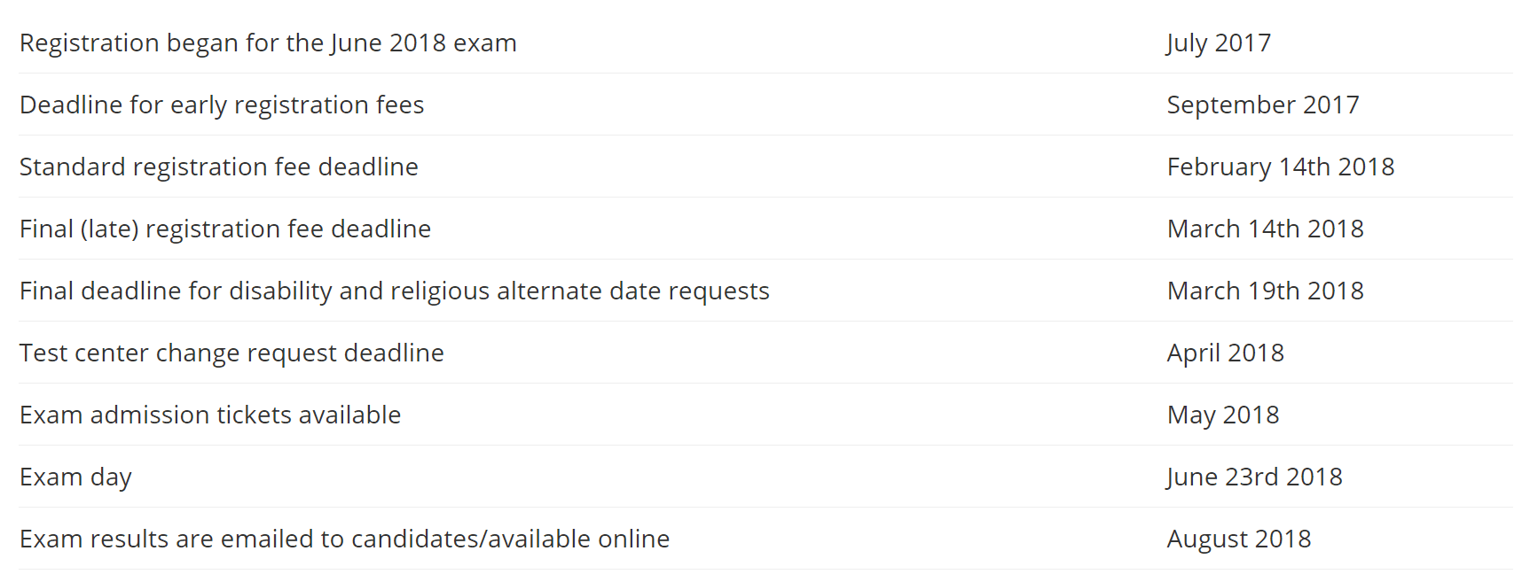The width and height of the screenshot is (1530, 582).
Task: Click the 'Exam day' row label
Action: (x=75, y=477)
